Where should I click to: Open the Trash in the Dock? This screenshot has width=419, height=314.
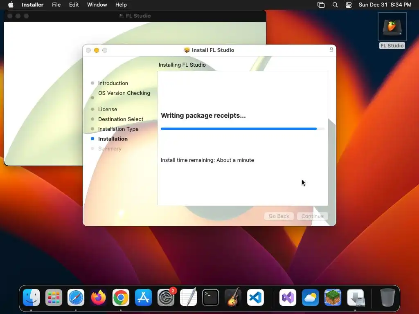coord(387,297)
